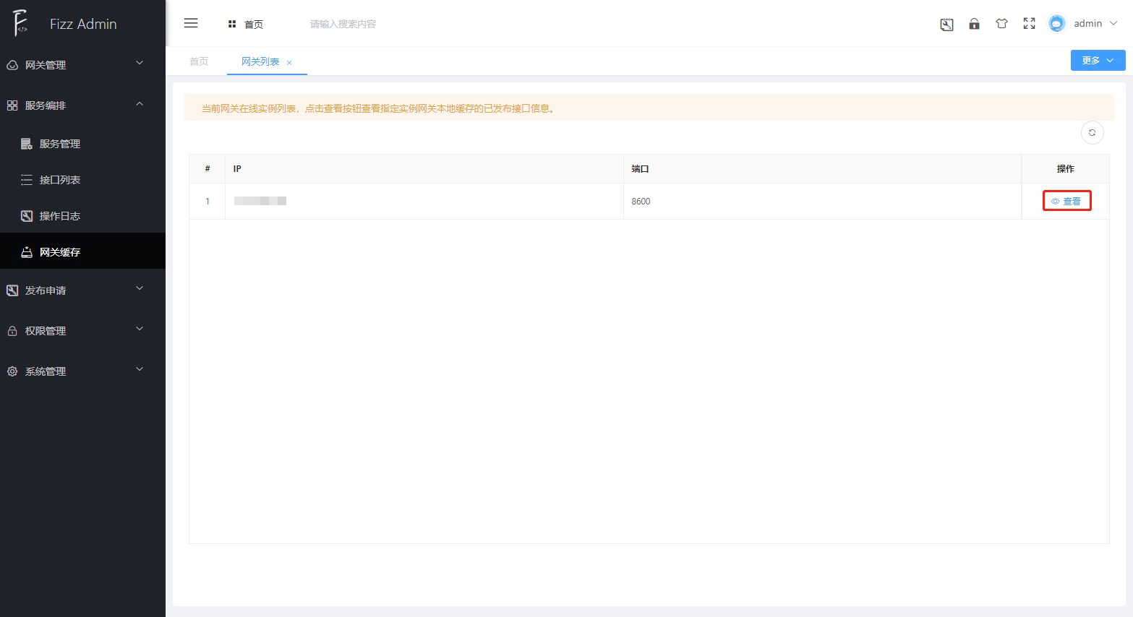The height and width of the screenshot is (617, 1133).
Task: Expand the 网关管理 menu chevron
Action: coord(140,63)
